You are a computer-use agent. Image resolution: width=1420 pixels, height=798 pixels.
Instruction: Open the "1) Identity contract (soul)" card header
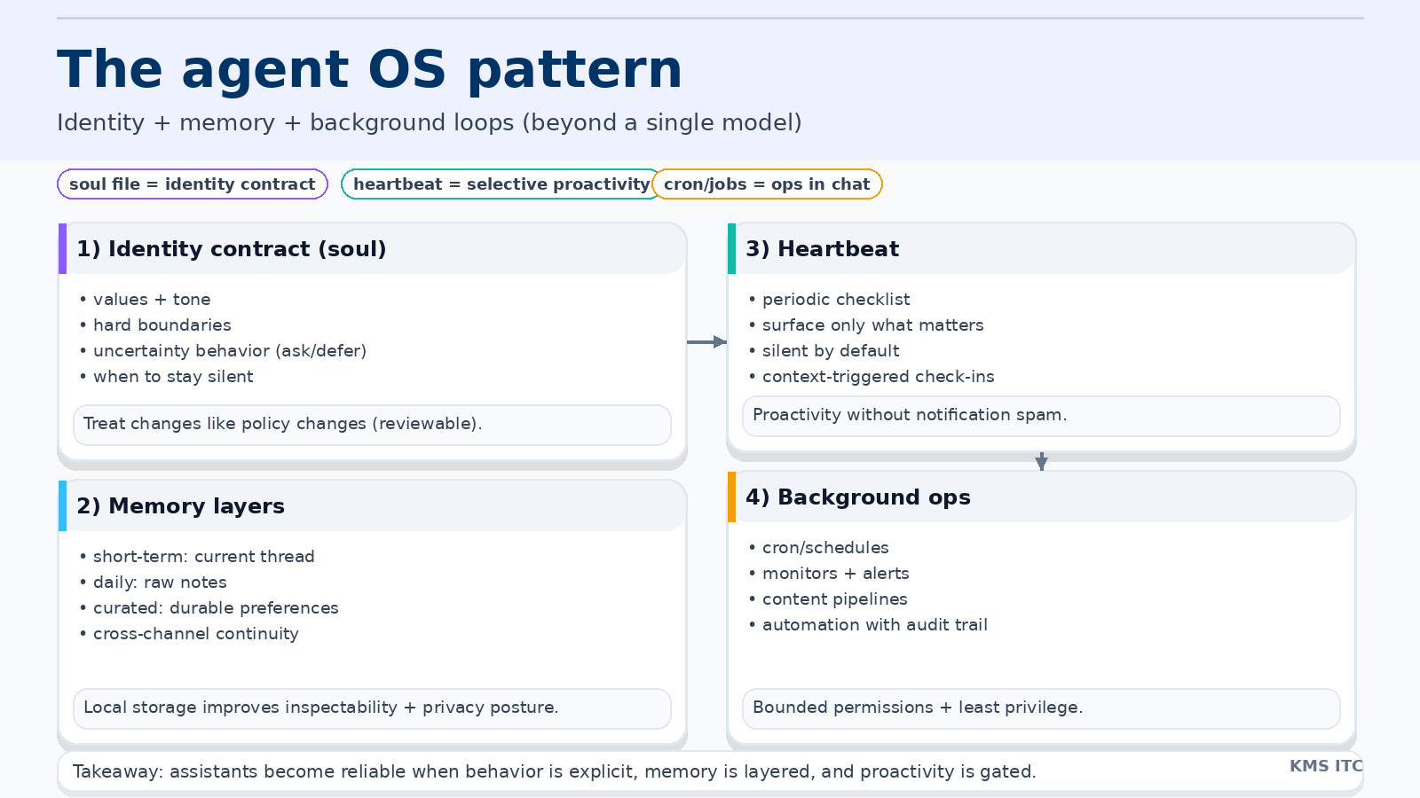pyautogui.click(x=231, y=249)
